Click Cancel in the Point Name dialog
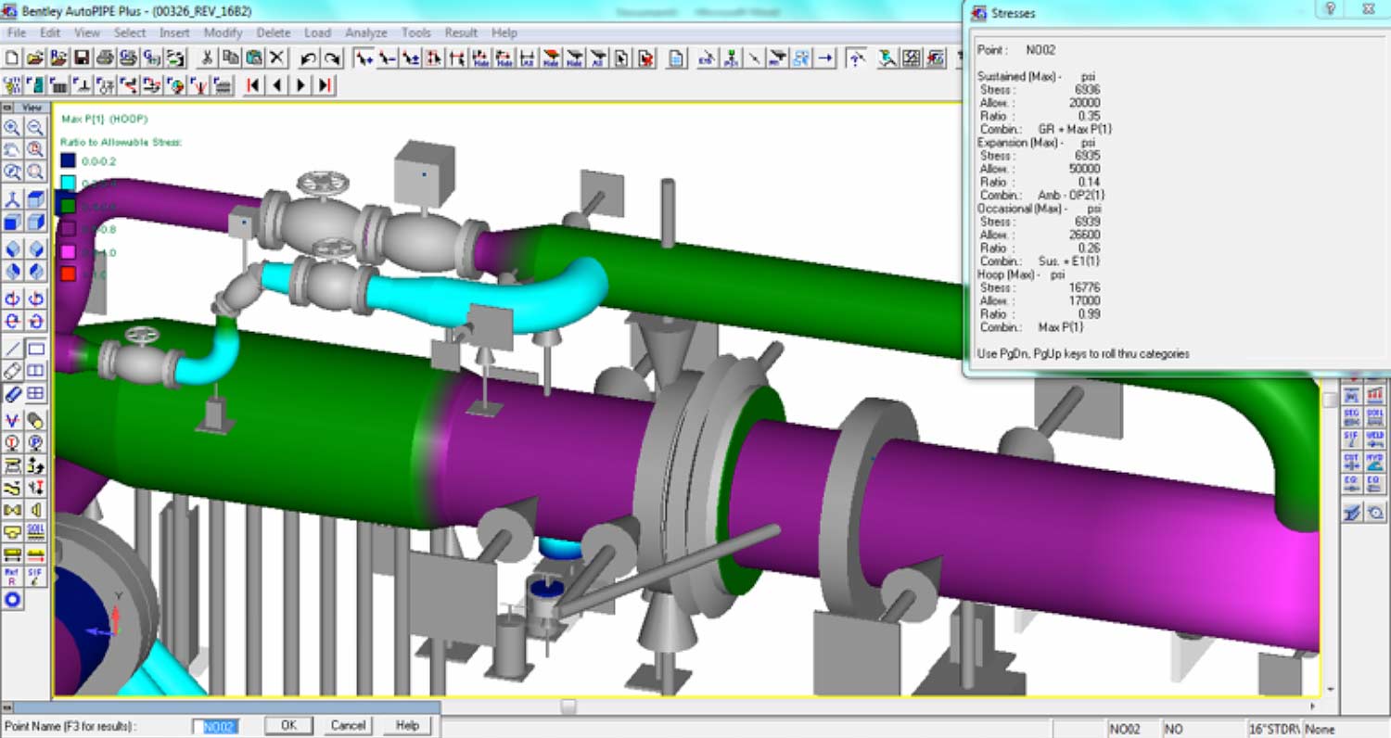The height and width of the screenshot is (738, 1391). point(347,725)
